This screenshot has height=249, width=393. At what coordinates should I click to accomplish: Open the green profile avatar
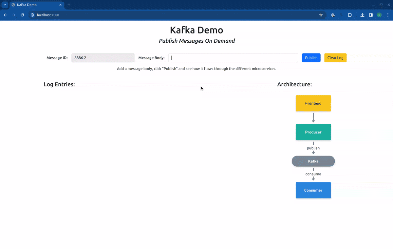(379, 15)
